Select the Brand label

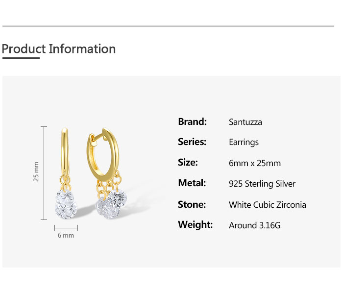192,122
